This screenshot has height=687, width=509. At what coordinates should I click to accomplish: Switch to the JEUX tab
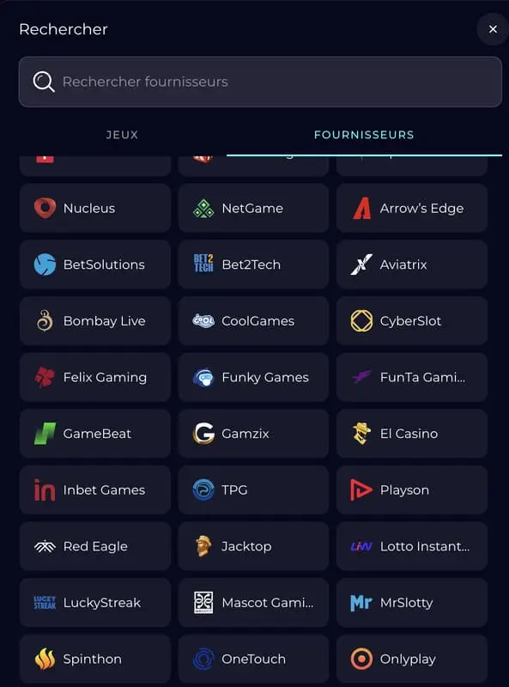point(122,135)
